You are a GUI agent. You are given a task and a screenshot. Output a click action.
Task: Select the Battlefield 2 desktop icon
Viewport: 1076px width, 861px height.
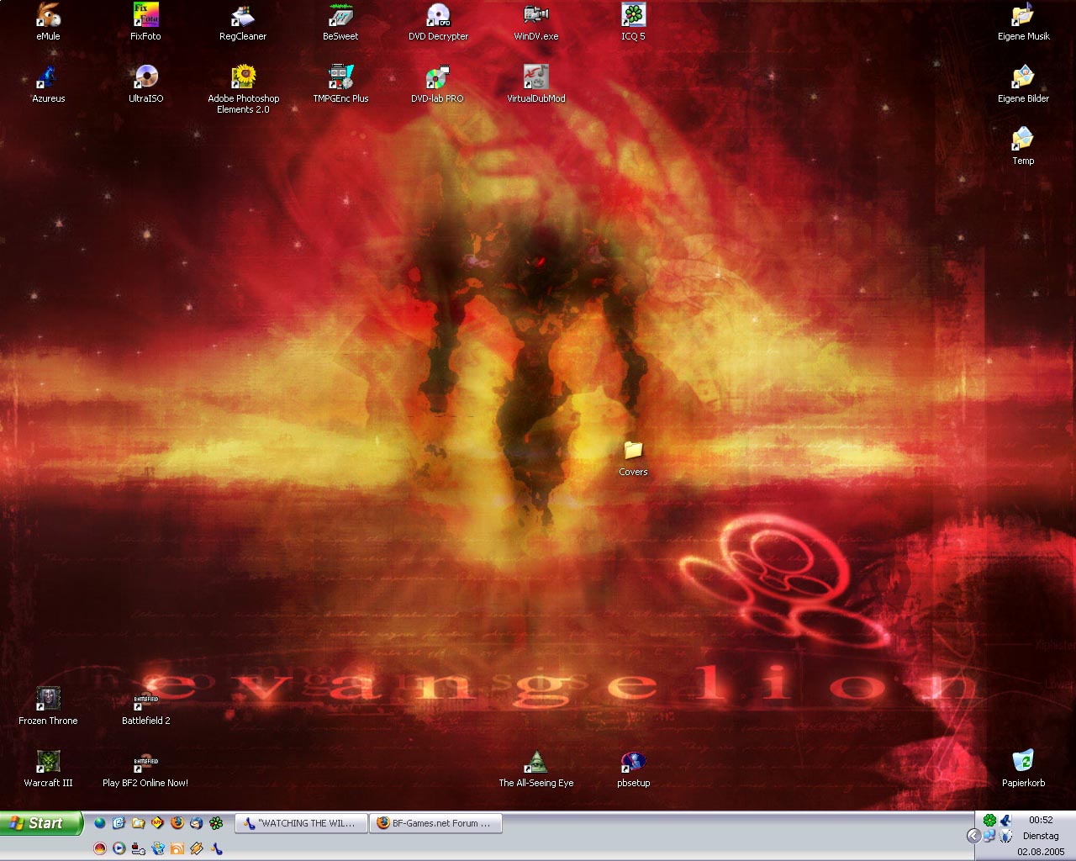click(x=145, y=707)
